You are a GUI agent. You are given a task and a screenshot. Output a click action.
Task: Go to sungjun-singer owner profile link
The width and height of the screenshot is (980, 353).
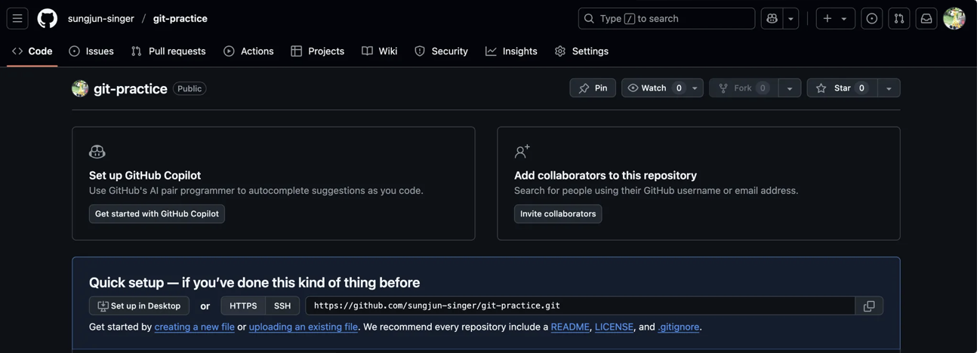[101, 18]
